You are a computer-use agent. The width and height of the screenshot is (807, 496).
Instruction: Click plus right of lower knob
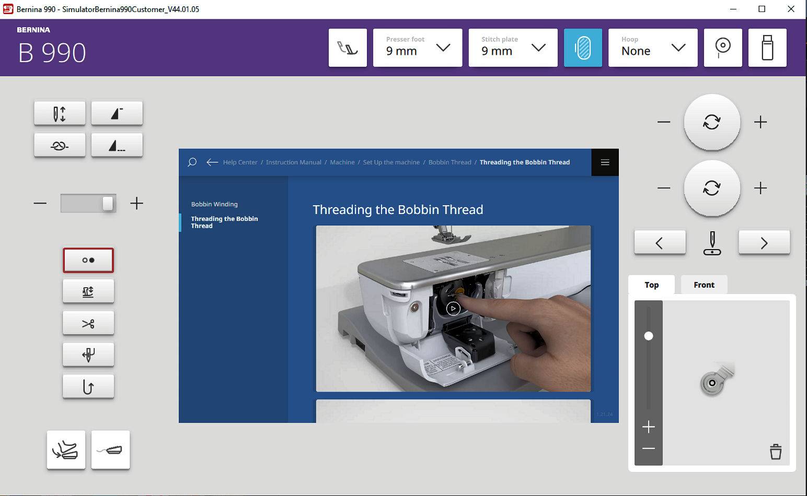[x=760, y=188]
